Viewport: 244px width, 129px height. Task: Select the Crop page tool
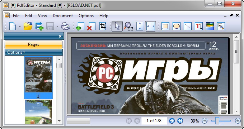pos(103,26)
